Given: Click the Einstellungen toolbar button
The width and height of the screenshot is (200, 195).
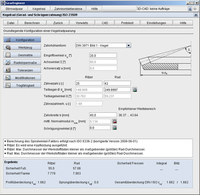Looking at the screenshot, I should click(x=156, y=23).
